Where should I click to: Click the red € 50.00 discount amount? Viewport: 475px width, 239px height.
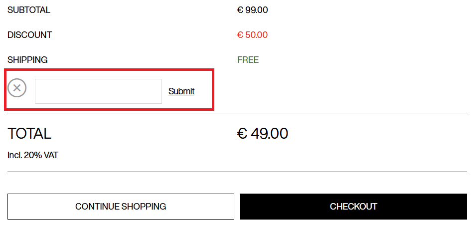tap(253, 35)
